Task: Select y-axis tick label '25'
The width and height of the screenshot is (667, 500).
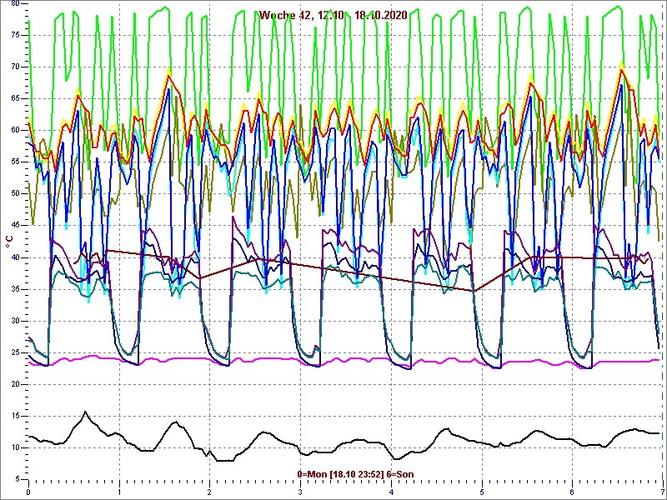Action: pyautogui.click(x=15, y=352)
